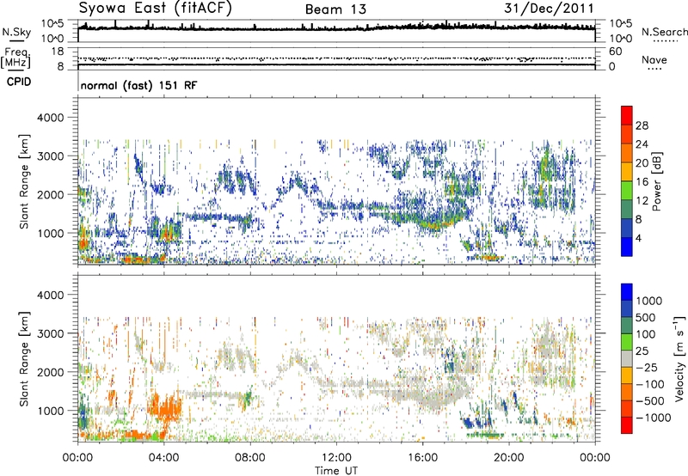Click the date '31/Dec/2011'
Screen dimensions: 688x476
pos(549,9)
